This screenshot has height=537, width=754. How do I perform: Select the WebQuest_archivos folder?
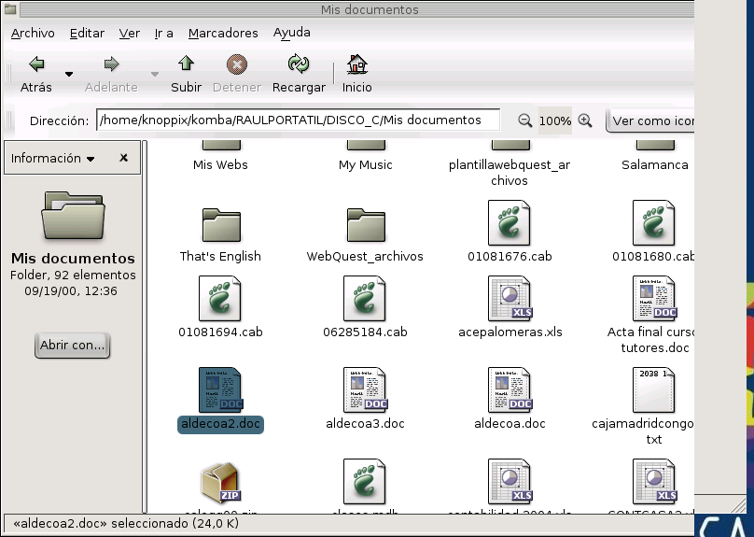pyautogui.click(x=365, y=225)
